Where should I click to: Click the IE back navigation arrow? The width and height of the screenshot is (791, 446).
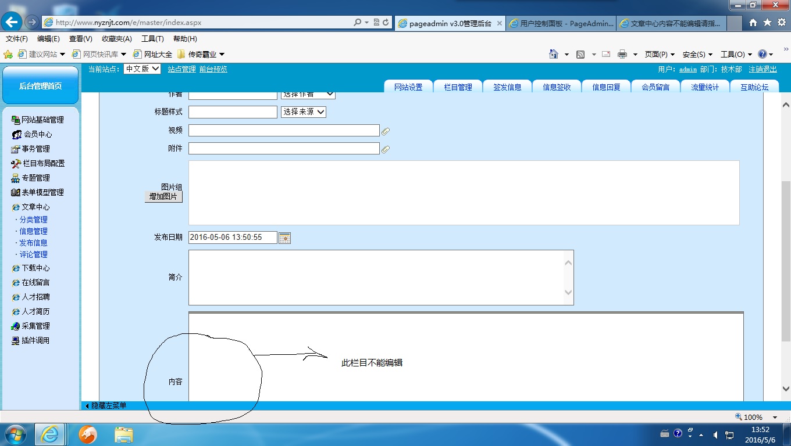(12, 22)
